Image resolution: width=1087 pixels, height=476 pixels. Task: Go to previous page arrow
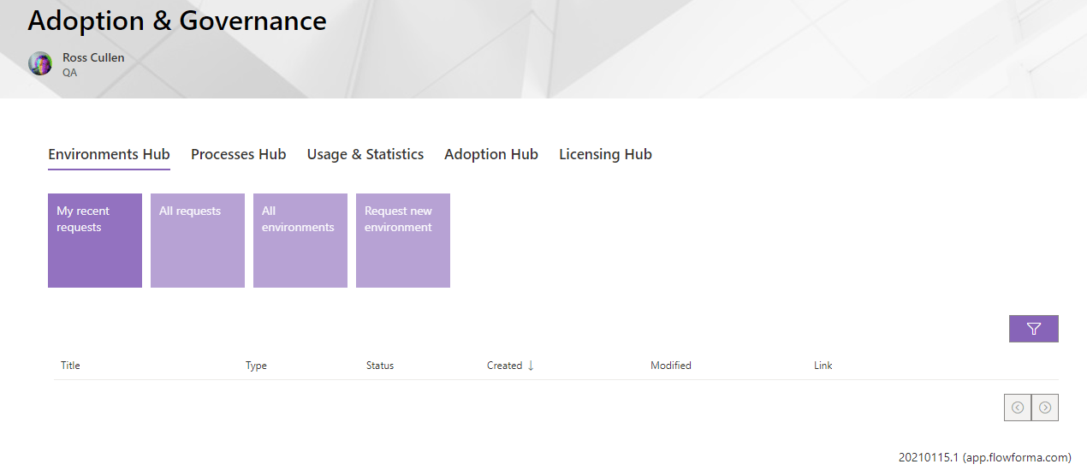1018,408
